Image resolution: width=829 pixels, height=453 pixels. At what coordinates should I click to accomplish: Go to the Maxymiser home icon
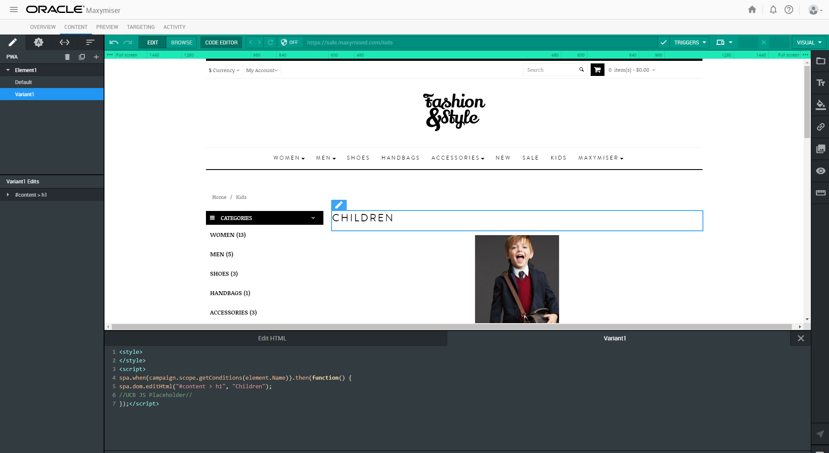pos(752,9)
